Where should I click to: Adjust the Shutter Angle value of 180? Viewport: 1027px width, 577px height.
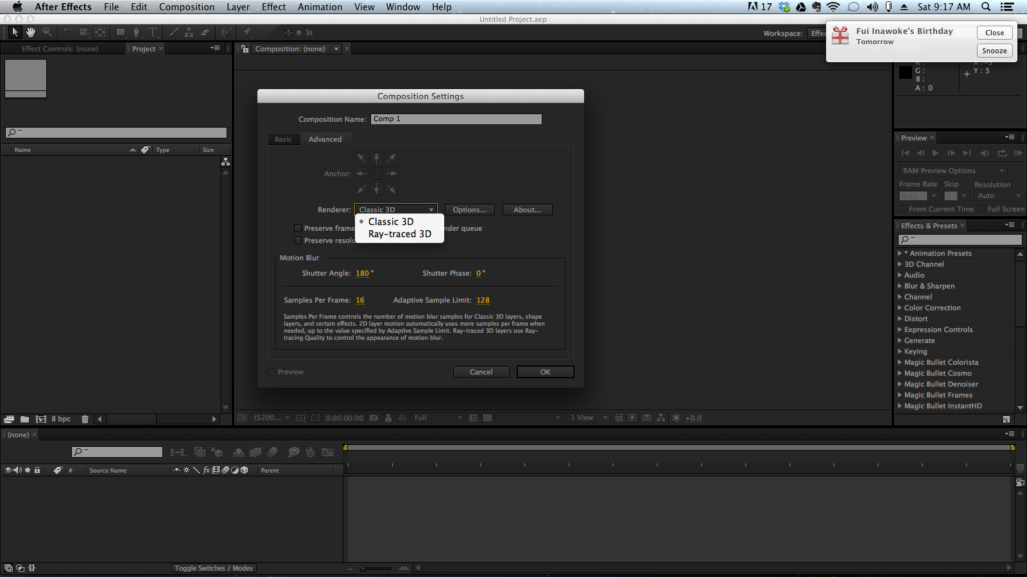click(362, 273)
